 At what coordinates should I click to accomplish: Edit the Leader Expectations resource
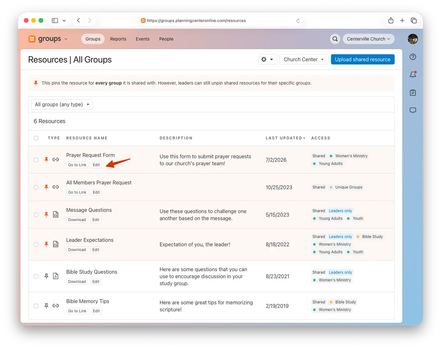coord(96,250)
